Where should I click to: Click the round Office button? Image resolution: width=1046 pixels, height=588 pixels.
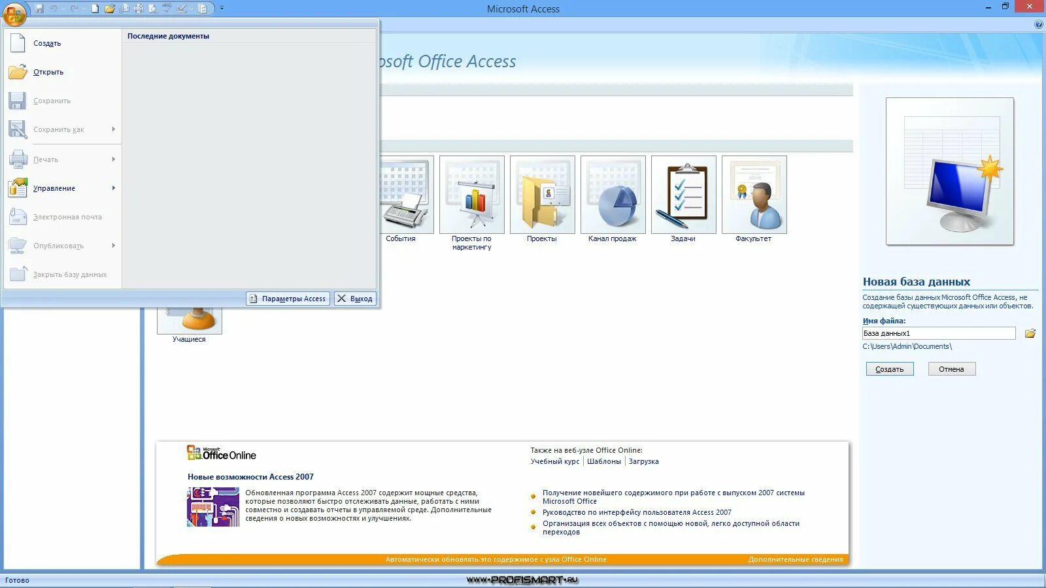coord(14,13)
